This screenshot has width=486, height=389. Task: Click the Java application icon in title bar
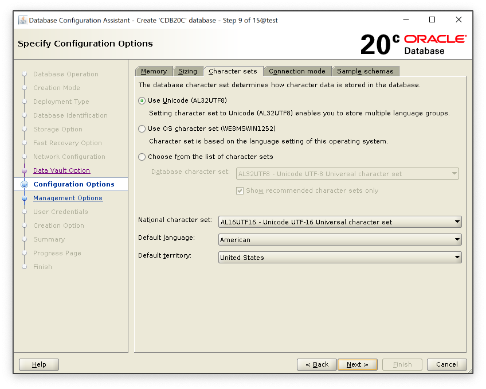tap(22, 20)
